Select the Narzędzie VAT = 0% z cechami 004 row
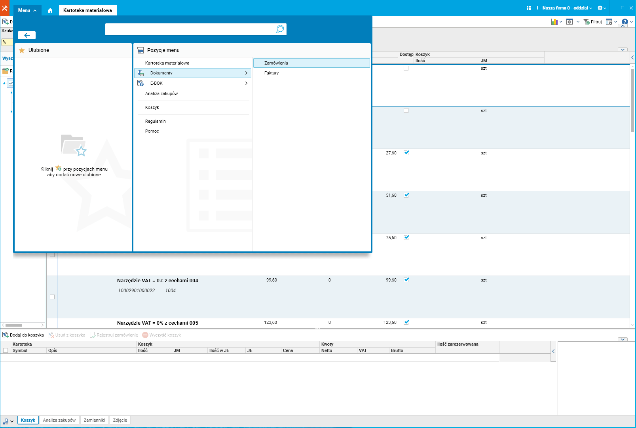 (x=338, y=297)
